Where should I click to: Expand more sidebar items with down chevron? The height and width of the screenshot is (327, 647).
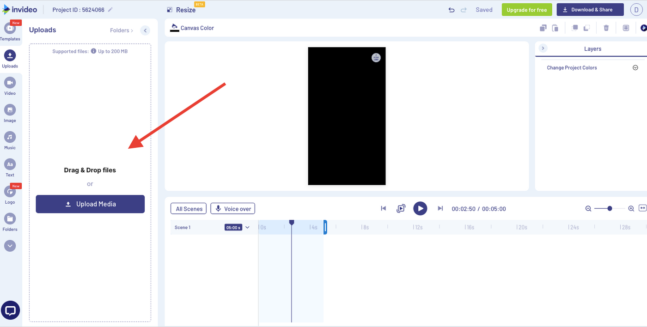coord(10,246)
